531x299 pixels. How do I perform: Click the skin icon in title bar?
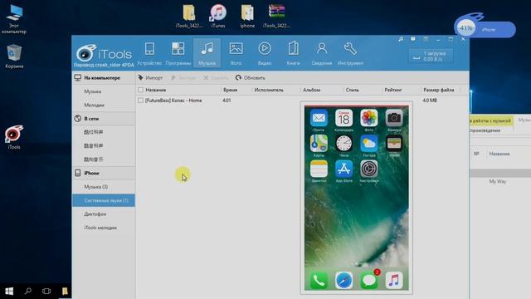click(426, 39)
